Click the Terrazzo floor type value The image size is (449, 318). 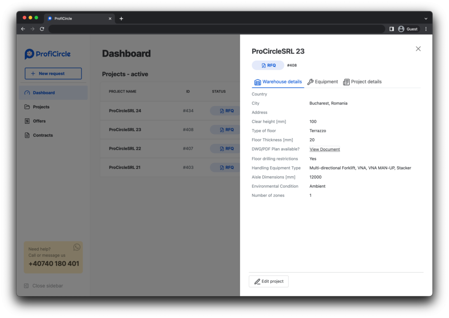click(x=317, y=131)
